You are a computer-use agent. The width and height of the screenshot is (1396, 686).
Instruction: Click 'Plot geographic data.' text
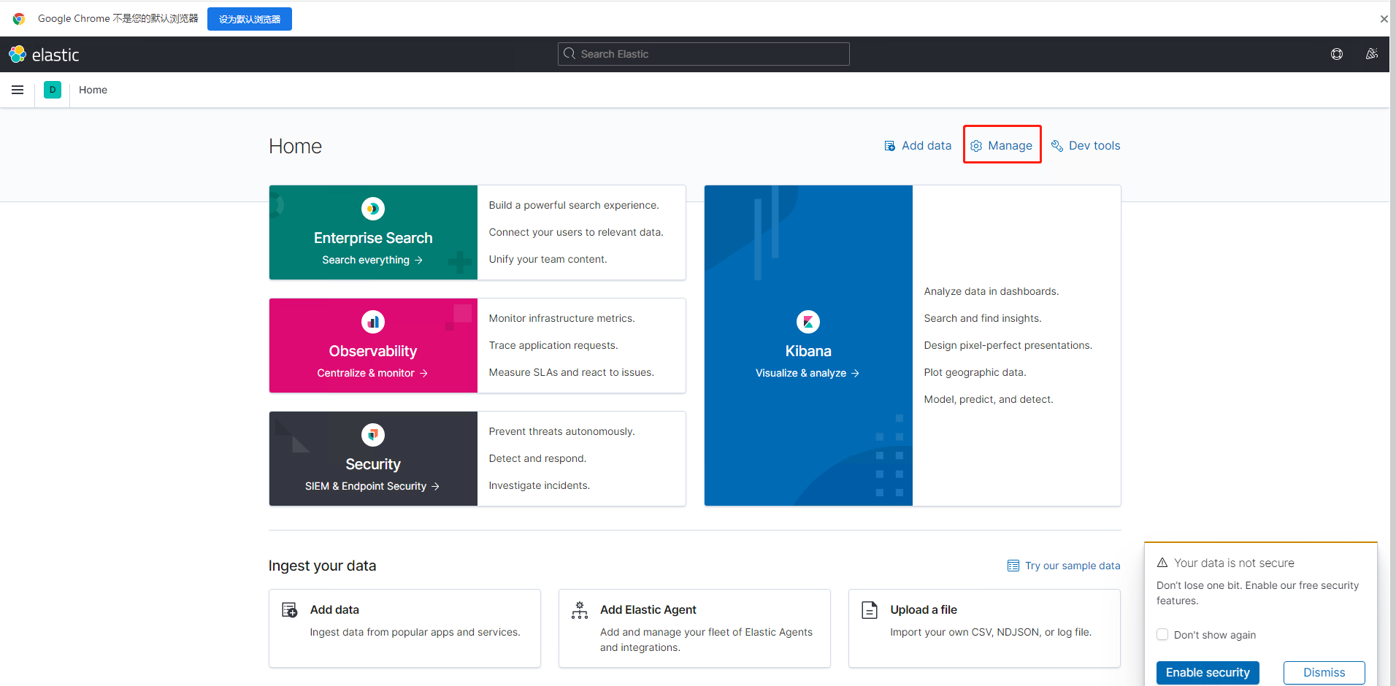tap(975, 373)
